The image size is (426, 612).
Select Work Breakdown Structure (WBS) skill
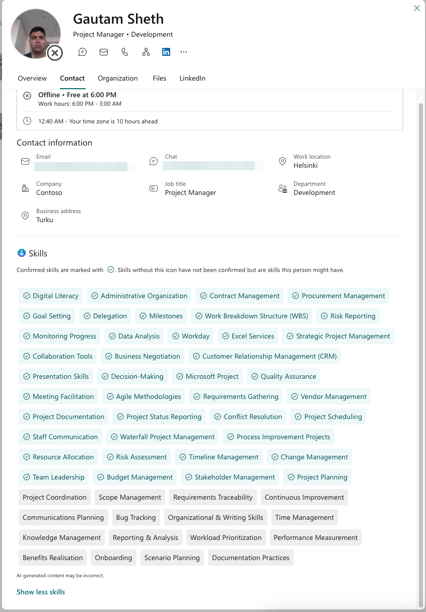coord(252,316)
